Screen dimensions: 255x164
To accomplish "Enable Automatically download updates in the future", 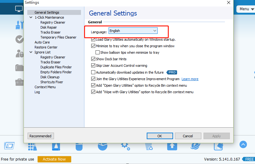I will 93,72.
